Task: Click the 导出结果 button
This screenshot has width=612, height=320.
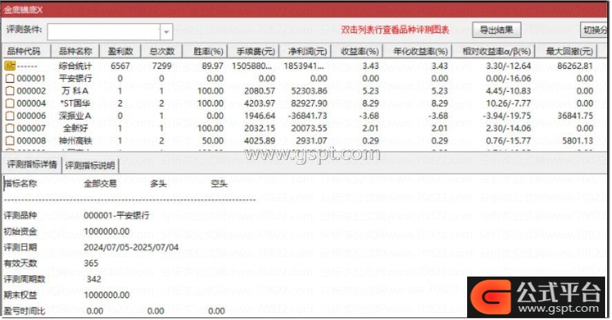Action: click(497, 30)
